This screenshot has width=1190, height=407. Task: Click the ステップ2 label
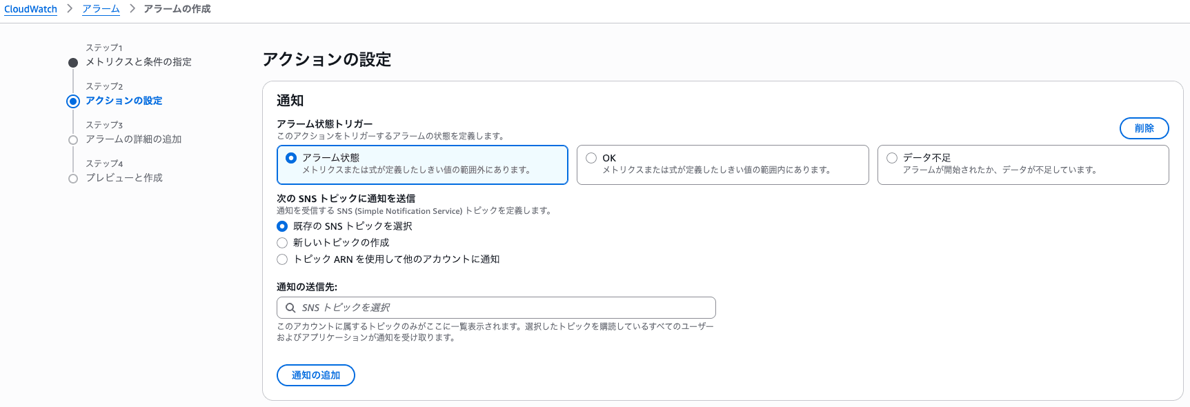(104, 86)
